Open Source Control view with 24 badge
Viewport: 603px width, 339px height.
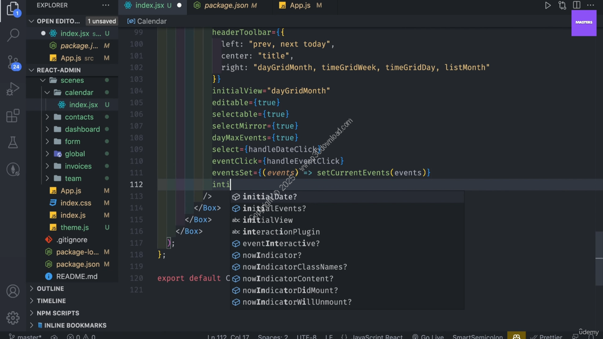[x=13, y=62]
